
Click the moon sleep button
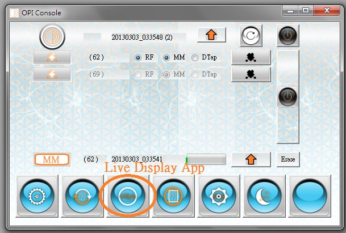click(264, 196)
